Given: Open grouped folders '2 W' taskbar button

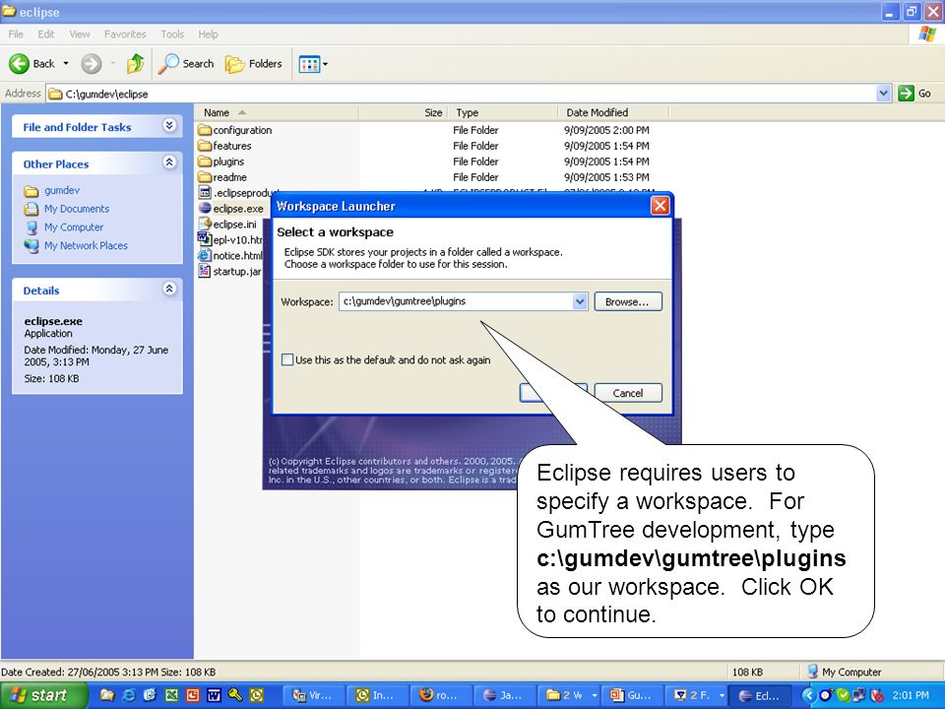Looking at the screenshot, I should [x=568, y=696].
